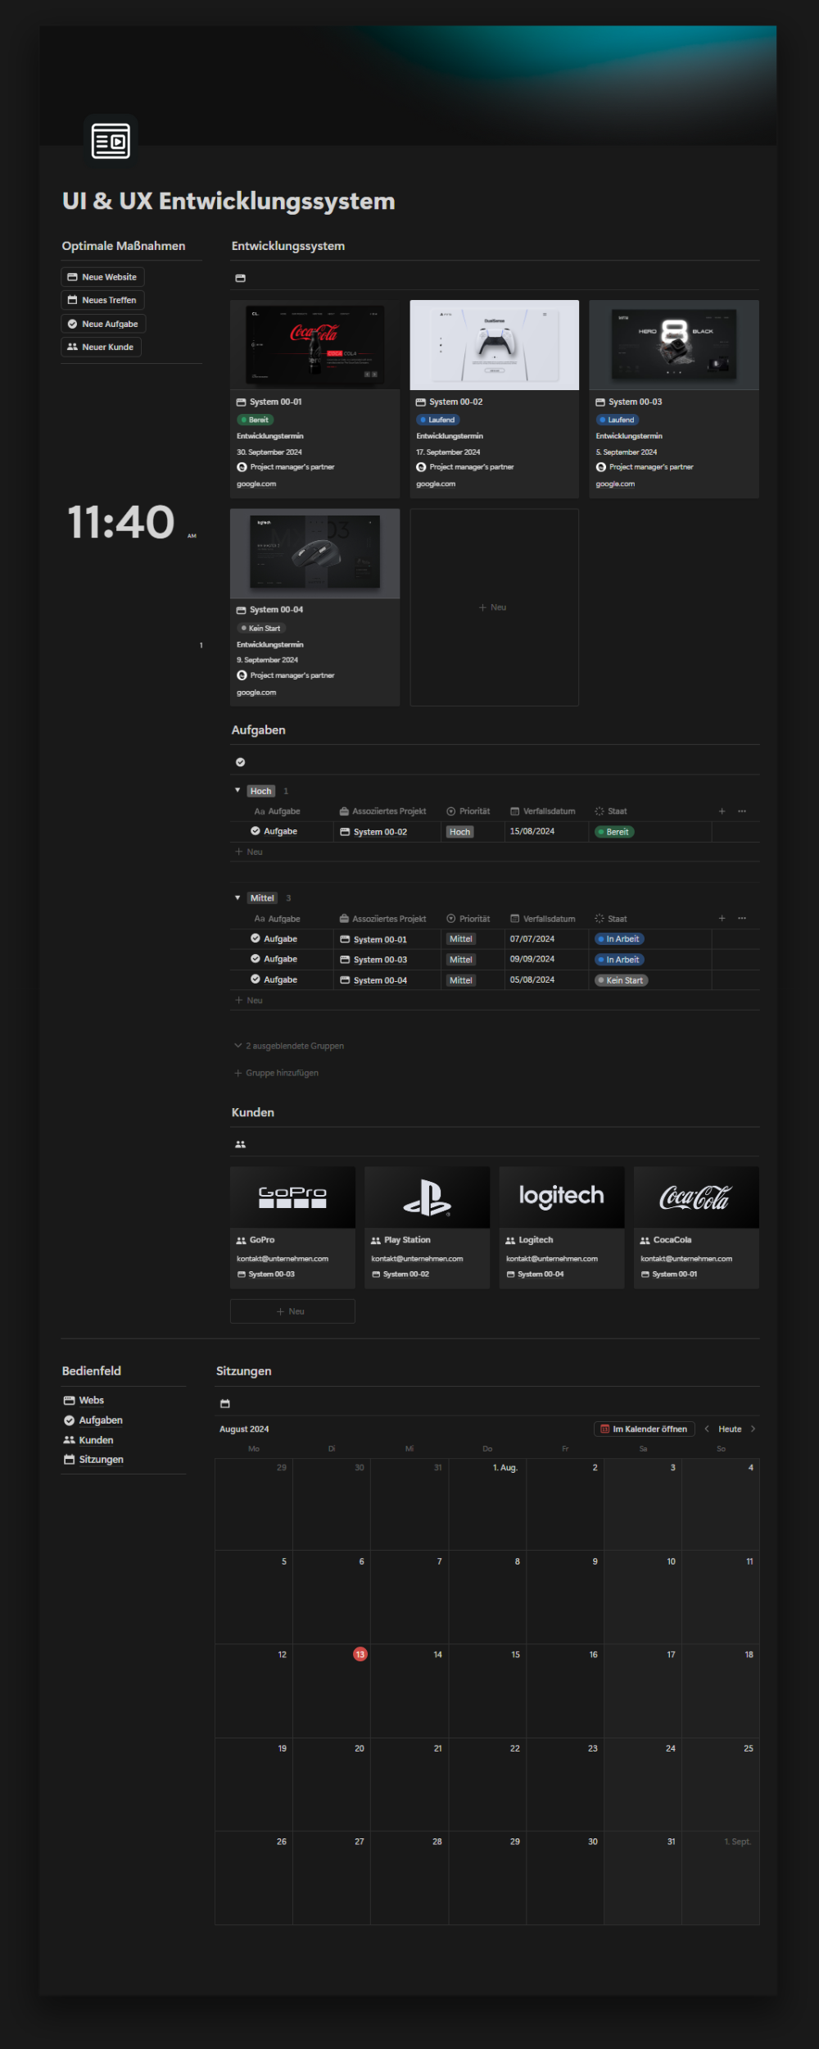The width and height of the screenshot is (819, 2049).
Task: Click google.com link on System 00-01 card
Action: pos(256,484)
